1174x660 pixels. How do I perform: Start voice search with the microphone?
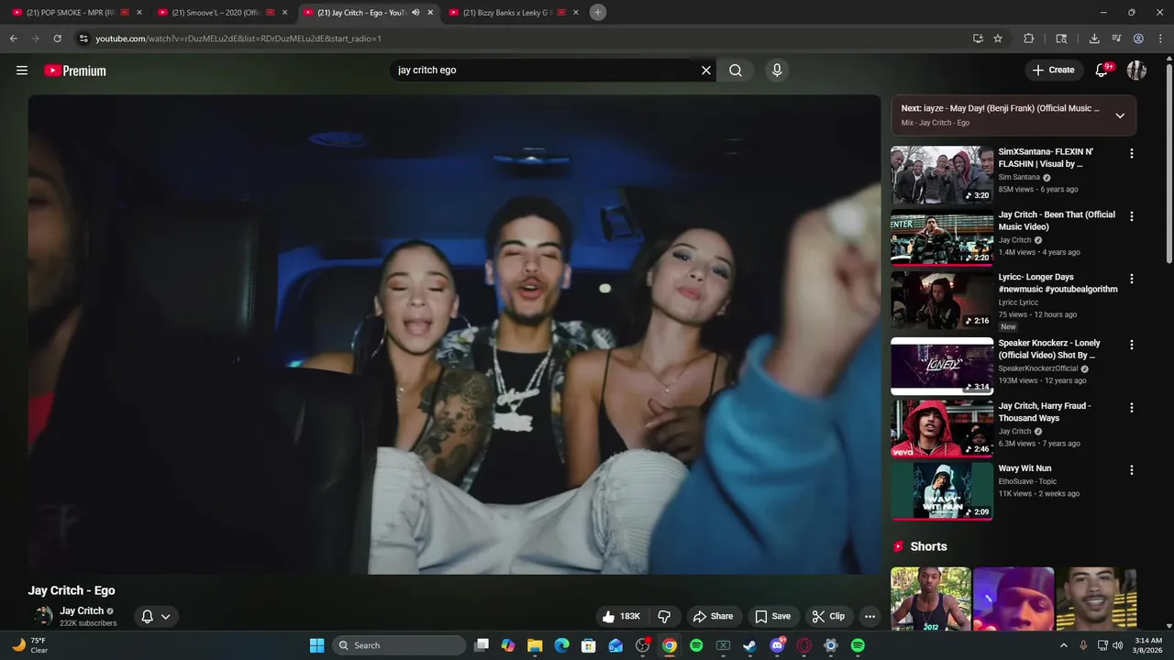777,70
